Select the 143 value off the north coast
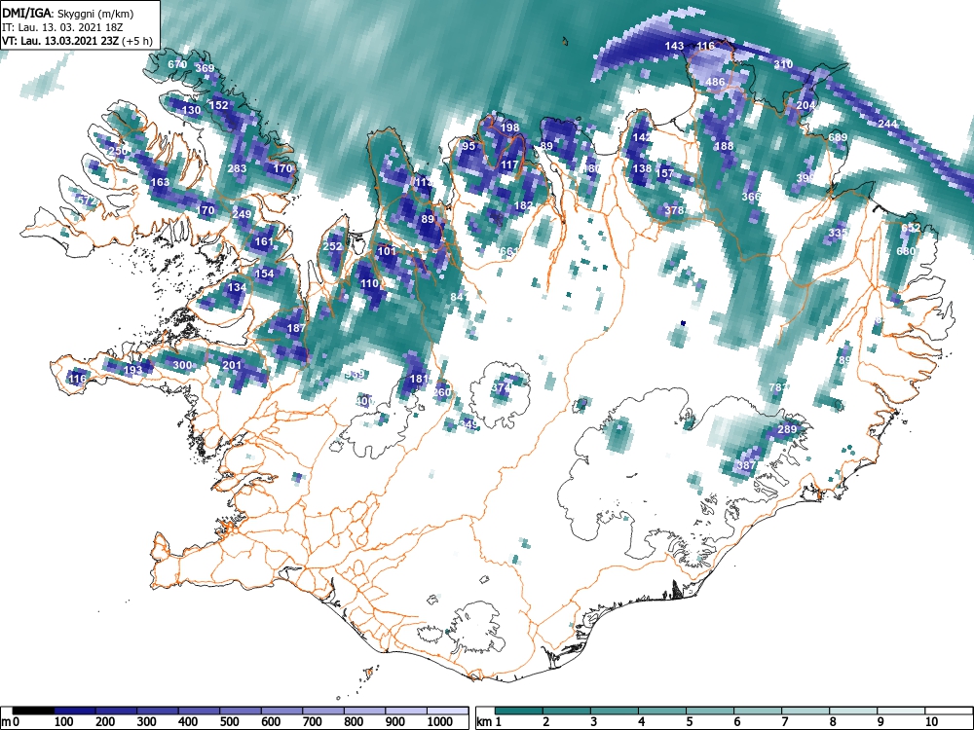This screenshot has height=730, width=974. (674, 46)
